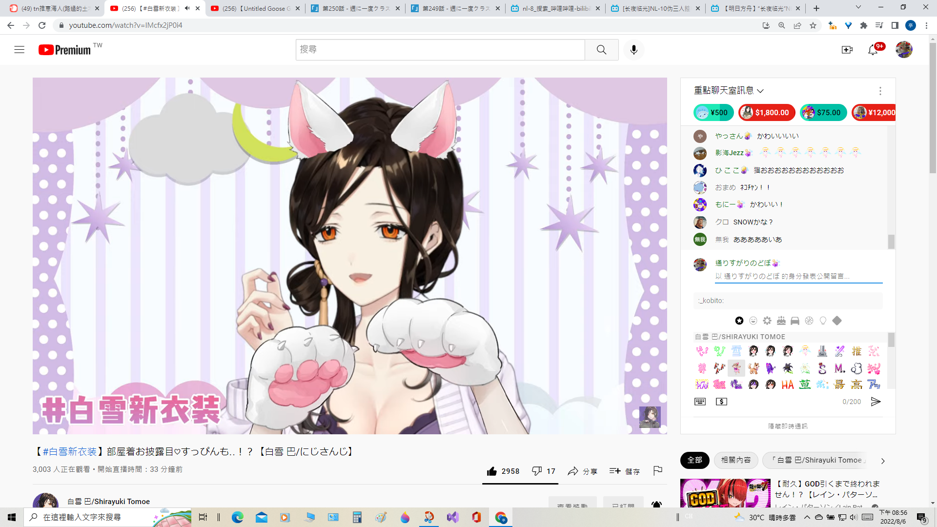Open the $75.00 Super Chat chip
Viewport: 937px width, 527px height.
[823, 113]
